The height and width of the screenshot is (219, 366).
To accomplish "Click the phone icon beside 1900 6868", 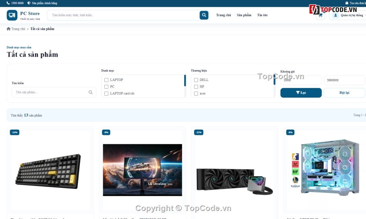I will pyautogui.click(x=8, y=3).
